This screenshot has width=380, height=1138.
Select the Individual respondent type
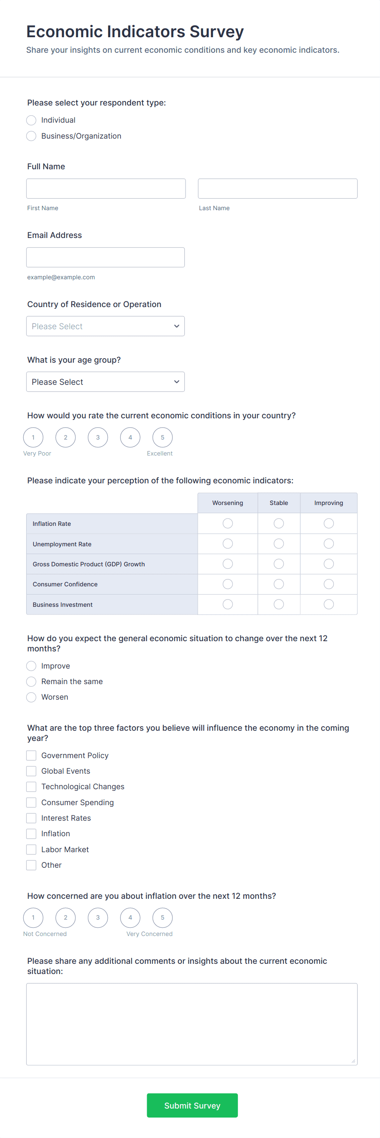(31, 120)
